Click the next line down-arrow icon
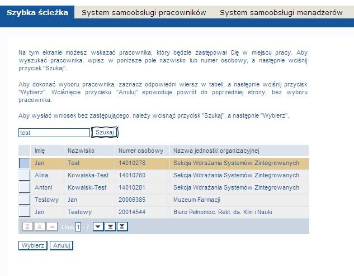Viewport: 354px width, 276px height. tap(98, 227)
